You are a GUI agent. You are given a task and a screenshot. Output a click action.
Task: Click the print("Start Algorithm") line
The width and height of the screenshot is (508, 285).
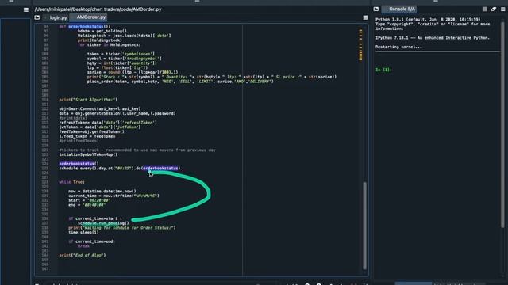coord(88,100)
